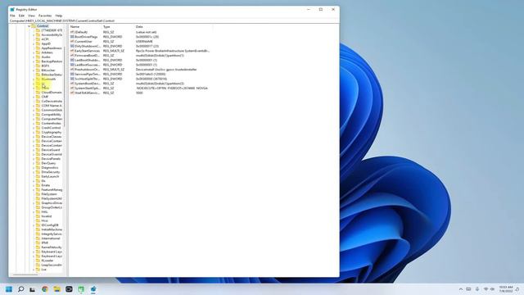Select the ServicesPipeTimeout value name
This screenshot has height=295, width=524.
coord(88,74)
